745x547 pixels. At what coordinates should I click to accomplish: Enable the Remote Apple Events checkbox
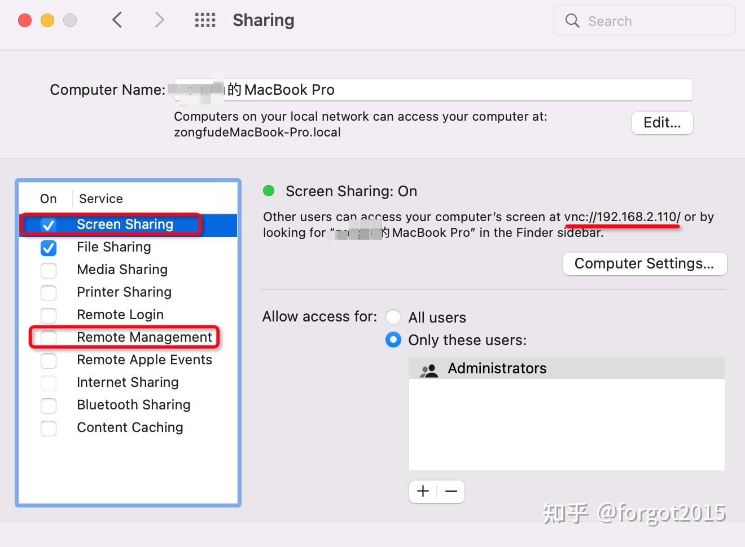click(x=49, y=360)
